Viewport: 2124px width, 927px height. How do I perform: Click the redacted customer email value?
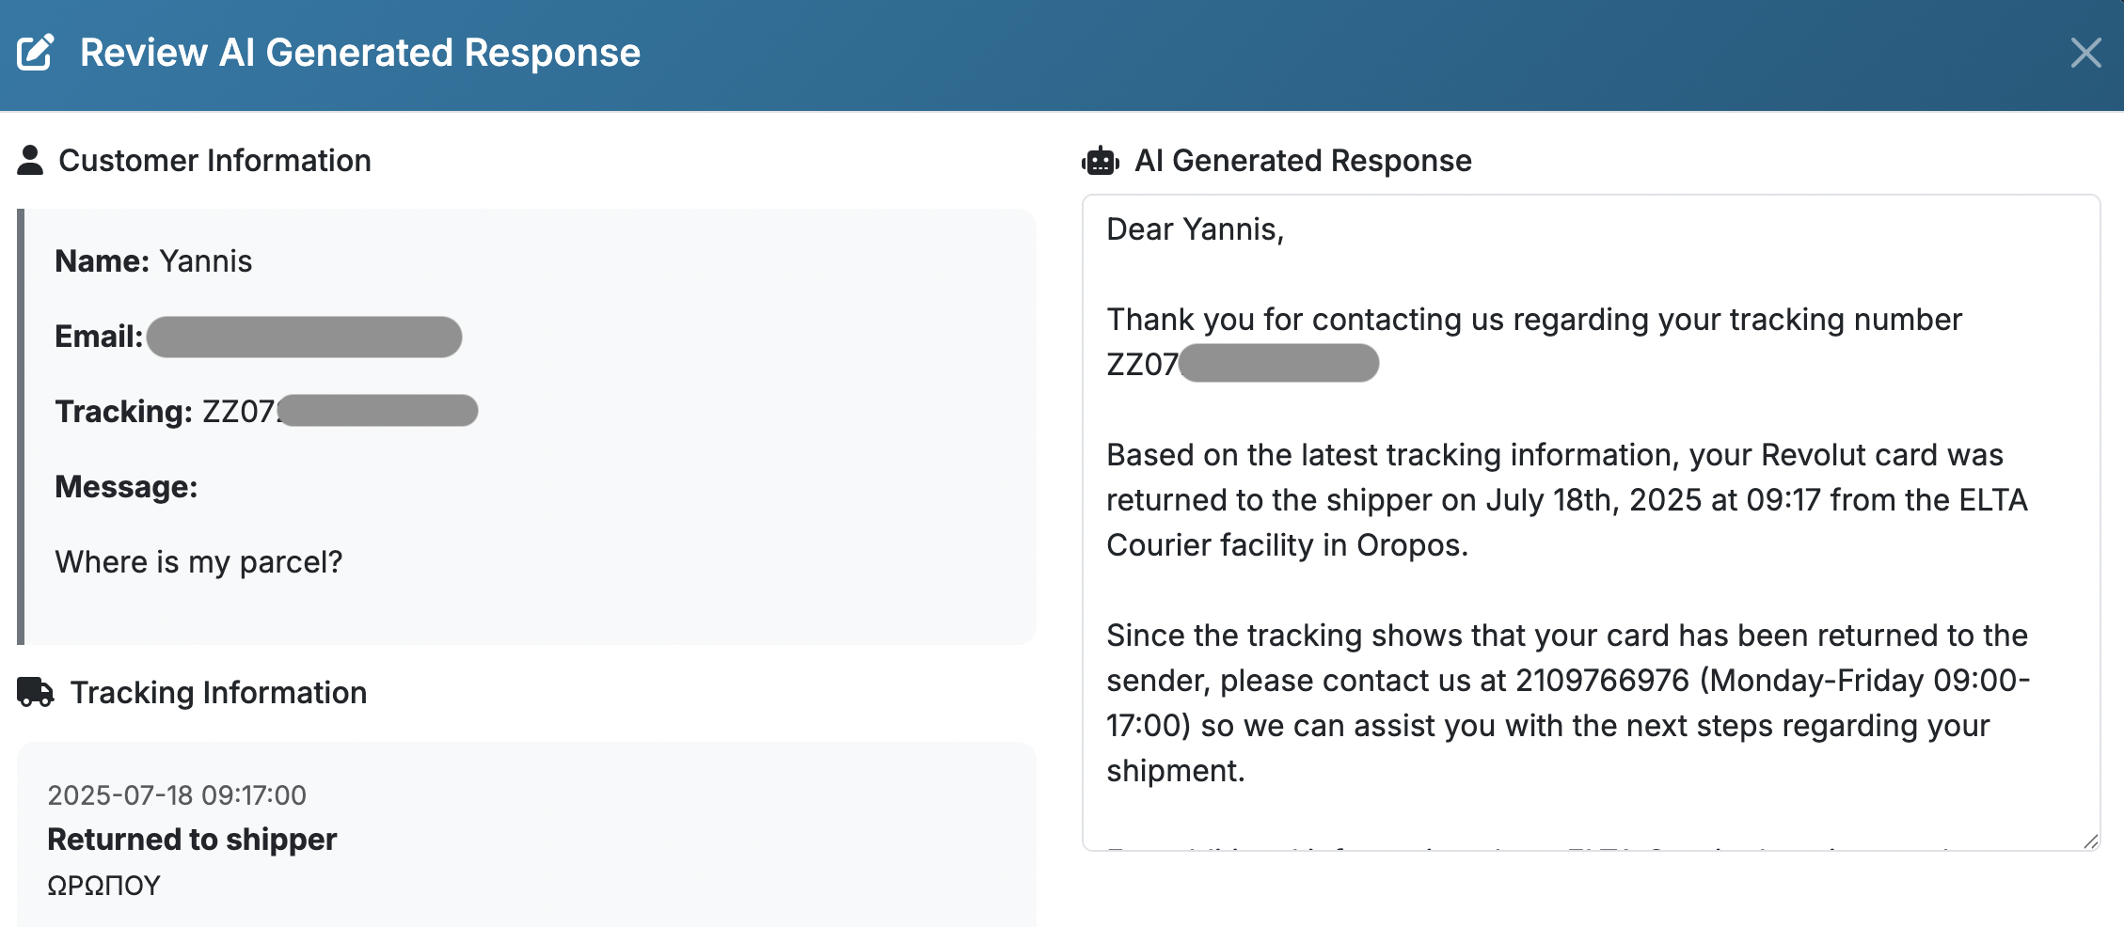304,337
